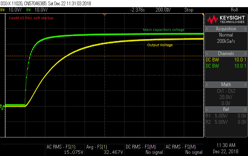Click the CaoM V2 PSU, soft startup annotation
248x156 pixels.
coord(31,18)
